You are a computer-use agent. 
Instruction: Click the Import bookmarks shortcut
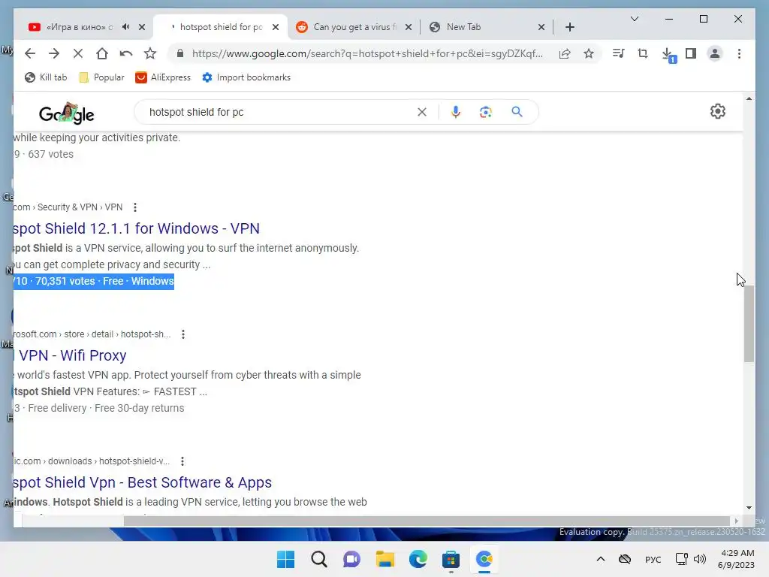click(246, 77)
